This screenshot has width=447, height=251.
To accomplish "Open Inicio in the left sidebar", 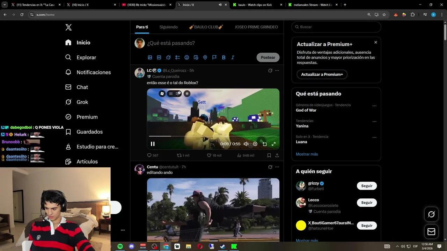I will pos(78,43).
